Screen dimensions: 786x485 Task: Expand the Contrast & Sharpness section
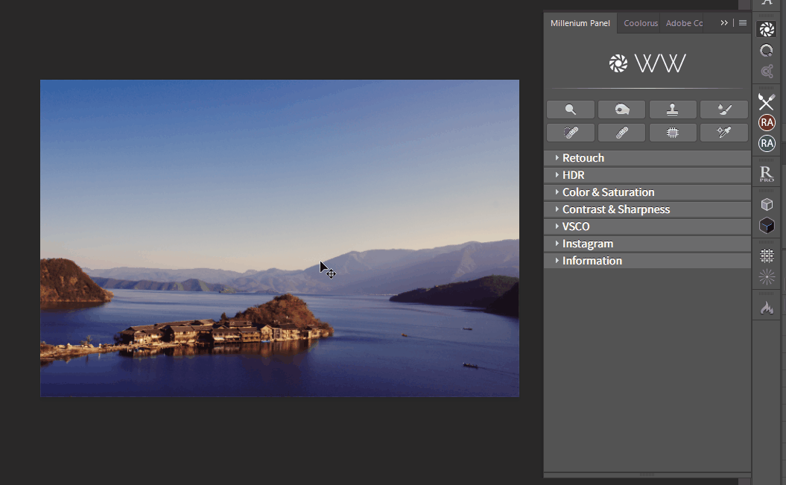[647, 209]
